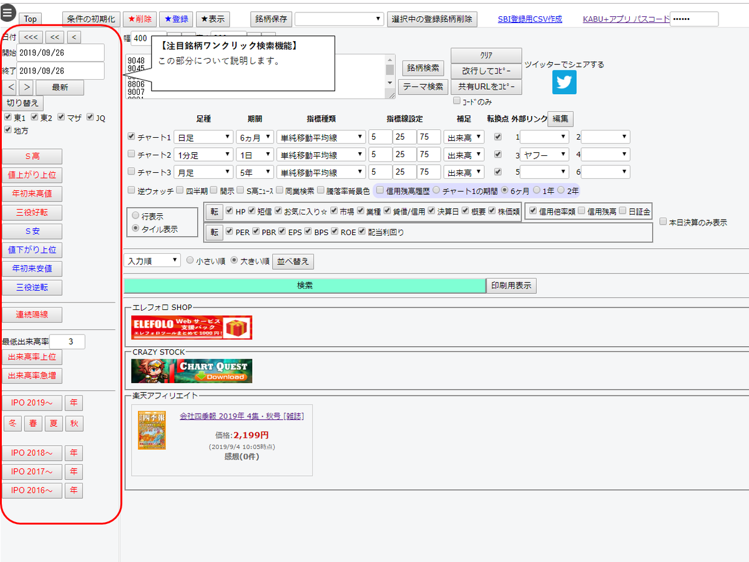Click the S安 button
The height and width of the screenshot is (562, 749).
point(32,231)
